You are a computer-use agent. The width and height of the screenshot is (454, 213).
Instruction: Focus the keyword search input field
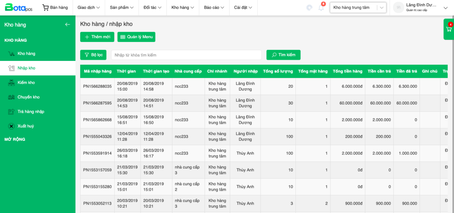(x=186, y=55)
